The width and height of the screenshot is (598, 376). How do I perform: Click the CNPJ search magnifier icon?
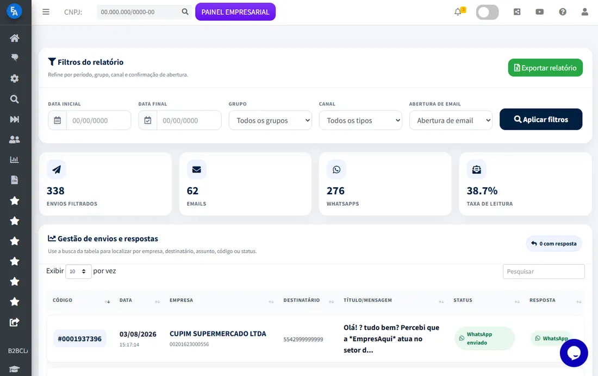coord(185,12)
